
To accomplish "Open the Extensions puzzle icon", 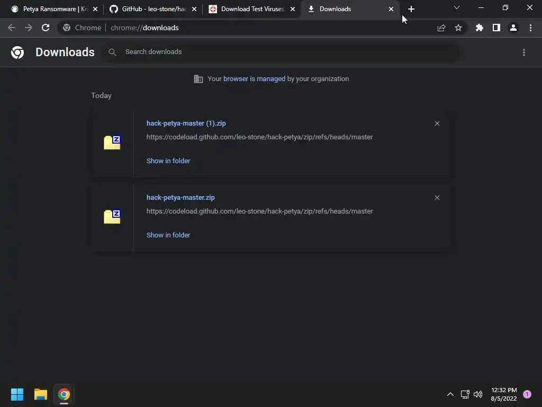I will 480,28.
